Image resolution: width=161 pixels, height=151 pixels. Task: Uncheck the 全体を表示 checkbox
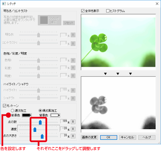coord(83,11)
